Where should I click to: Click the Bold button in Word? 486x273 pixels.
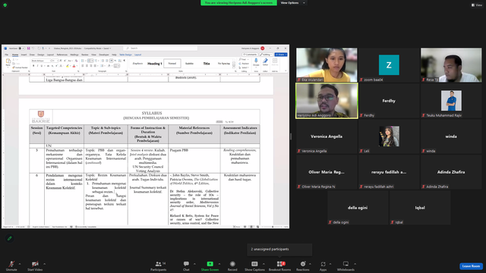coord(33,66)
